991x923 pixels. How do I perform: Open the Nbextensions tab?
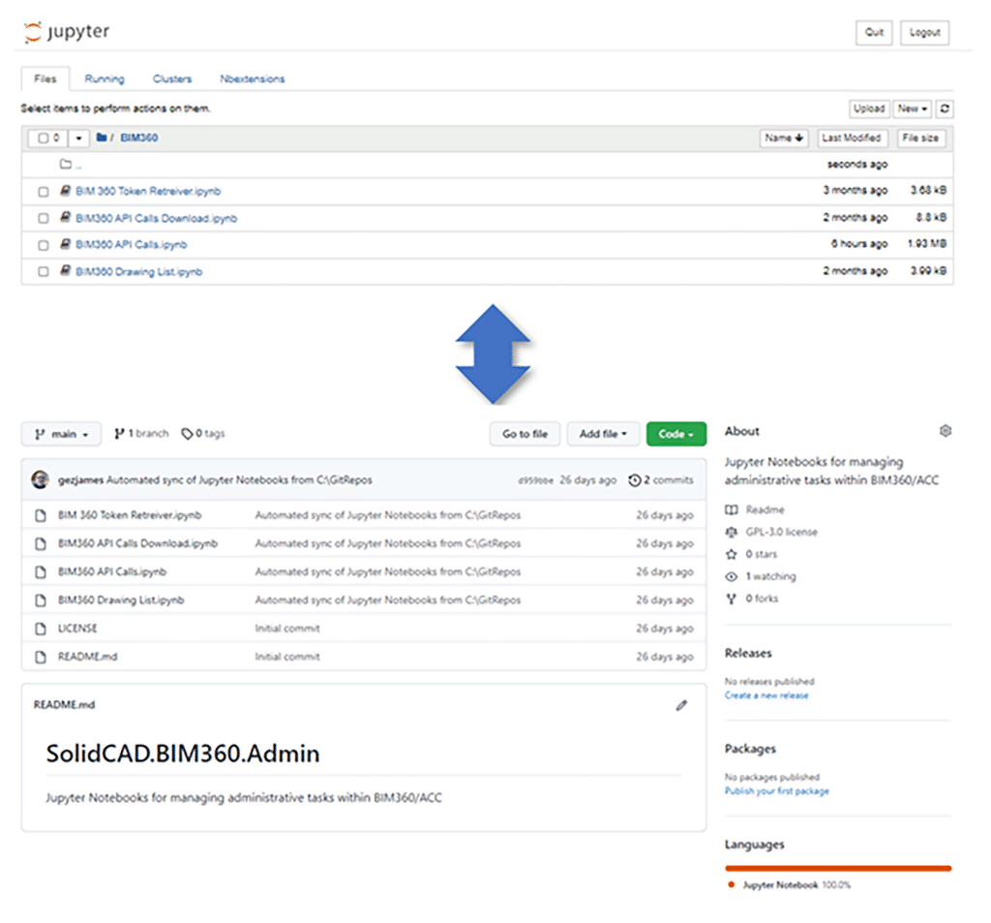252,78
